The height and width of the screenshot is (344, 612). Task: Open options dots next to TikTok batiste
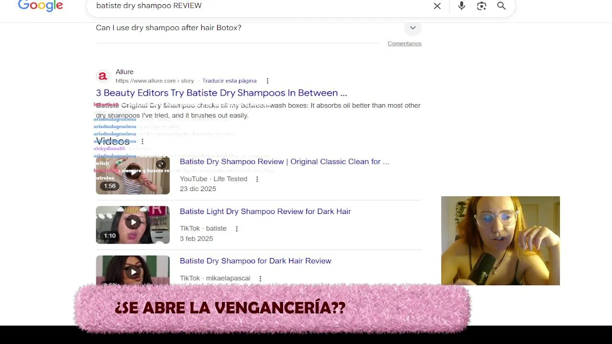click(x=236, y=229)
